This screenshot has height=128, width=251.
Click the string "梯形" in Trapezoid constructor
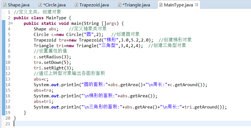point(111,40)
